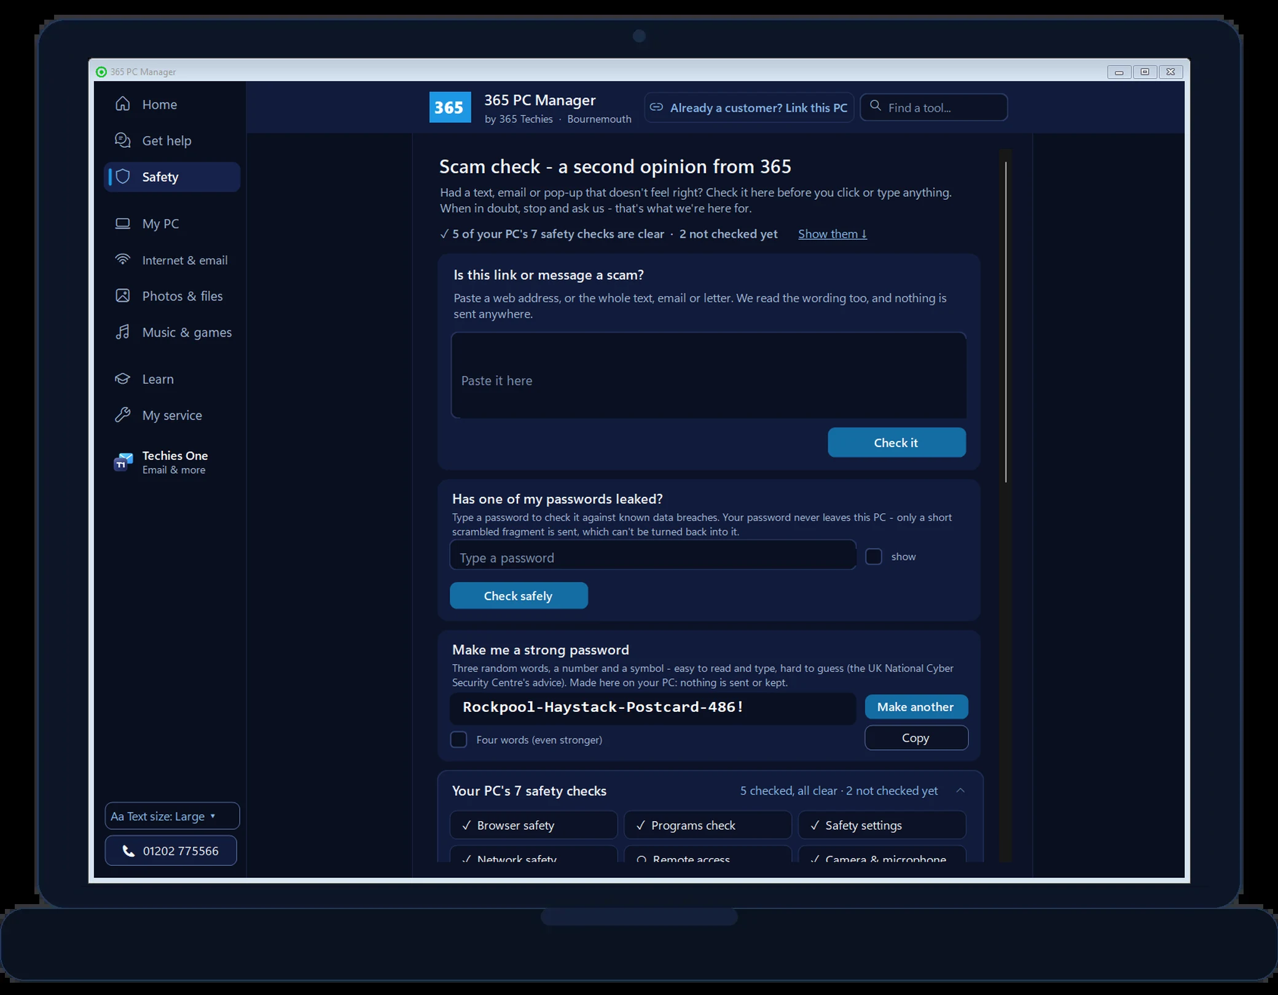Click the Get help chat icon
This screenshot has height=995, width=1278.
[123, 140]
